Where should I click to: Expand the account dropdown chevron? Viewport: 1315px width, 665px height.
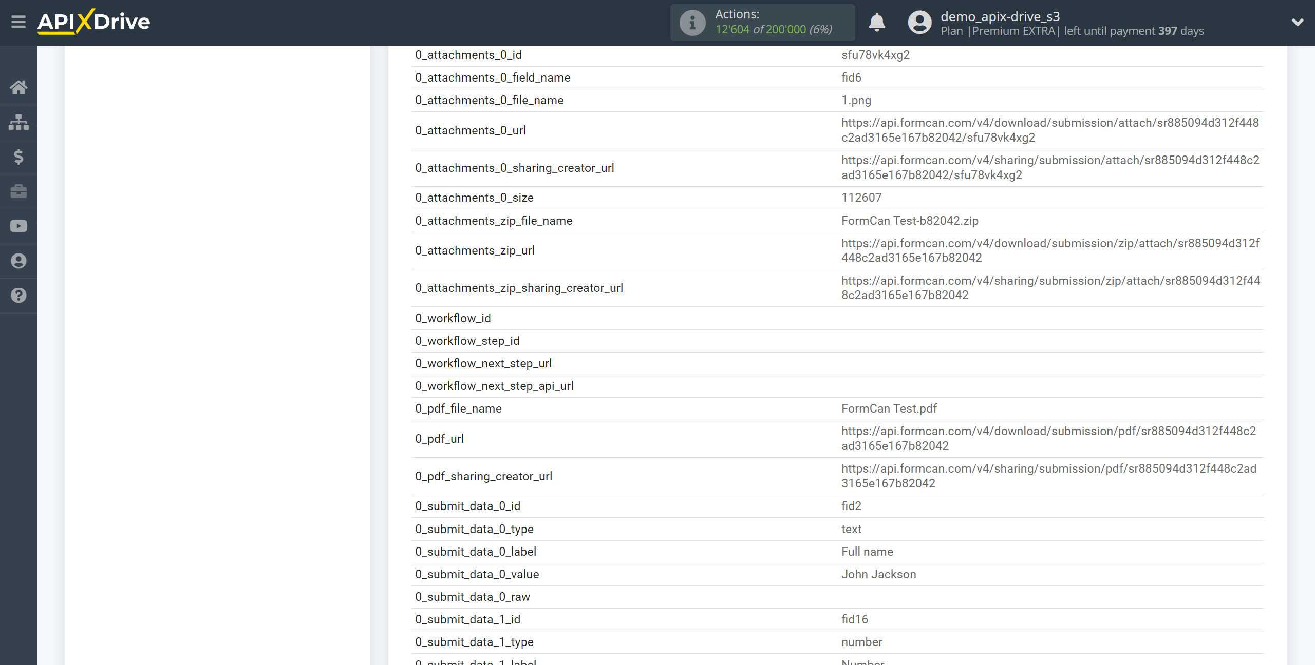point(1298,22)
